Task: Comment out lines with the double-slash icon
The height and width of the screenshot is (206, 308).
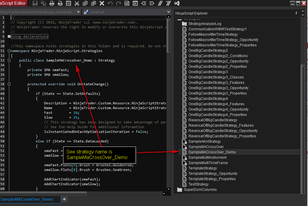Action: pos(160,4)
